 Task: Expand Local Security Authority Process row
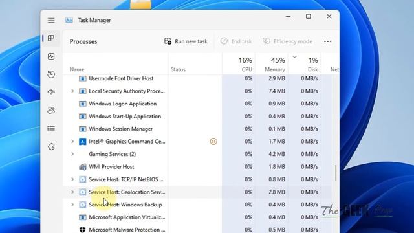[72, 91]
